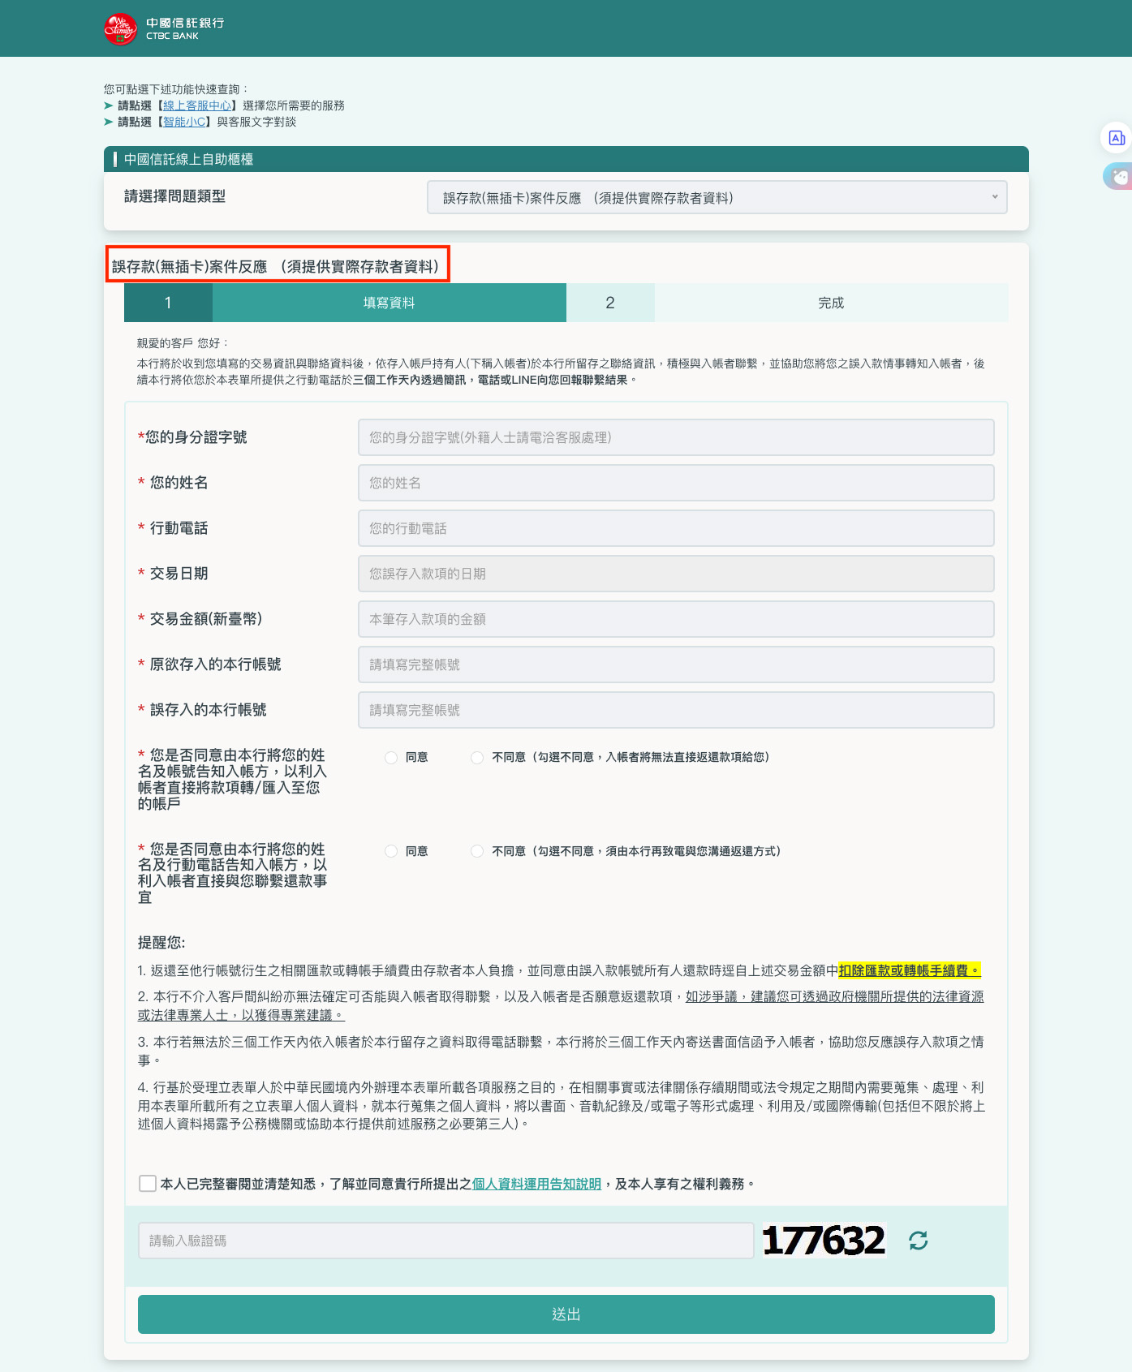
Task: Select 不同意 (須由本行再致電與您溝通返還方式)
Action: tap(477, 851)
